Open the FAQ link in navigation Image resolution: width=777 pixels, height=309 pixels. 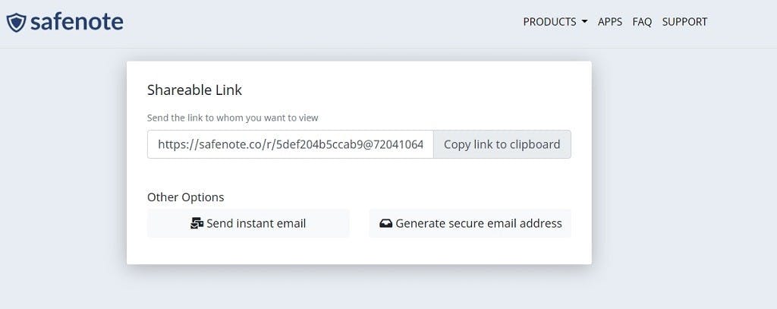click(x=642, y=22)
